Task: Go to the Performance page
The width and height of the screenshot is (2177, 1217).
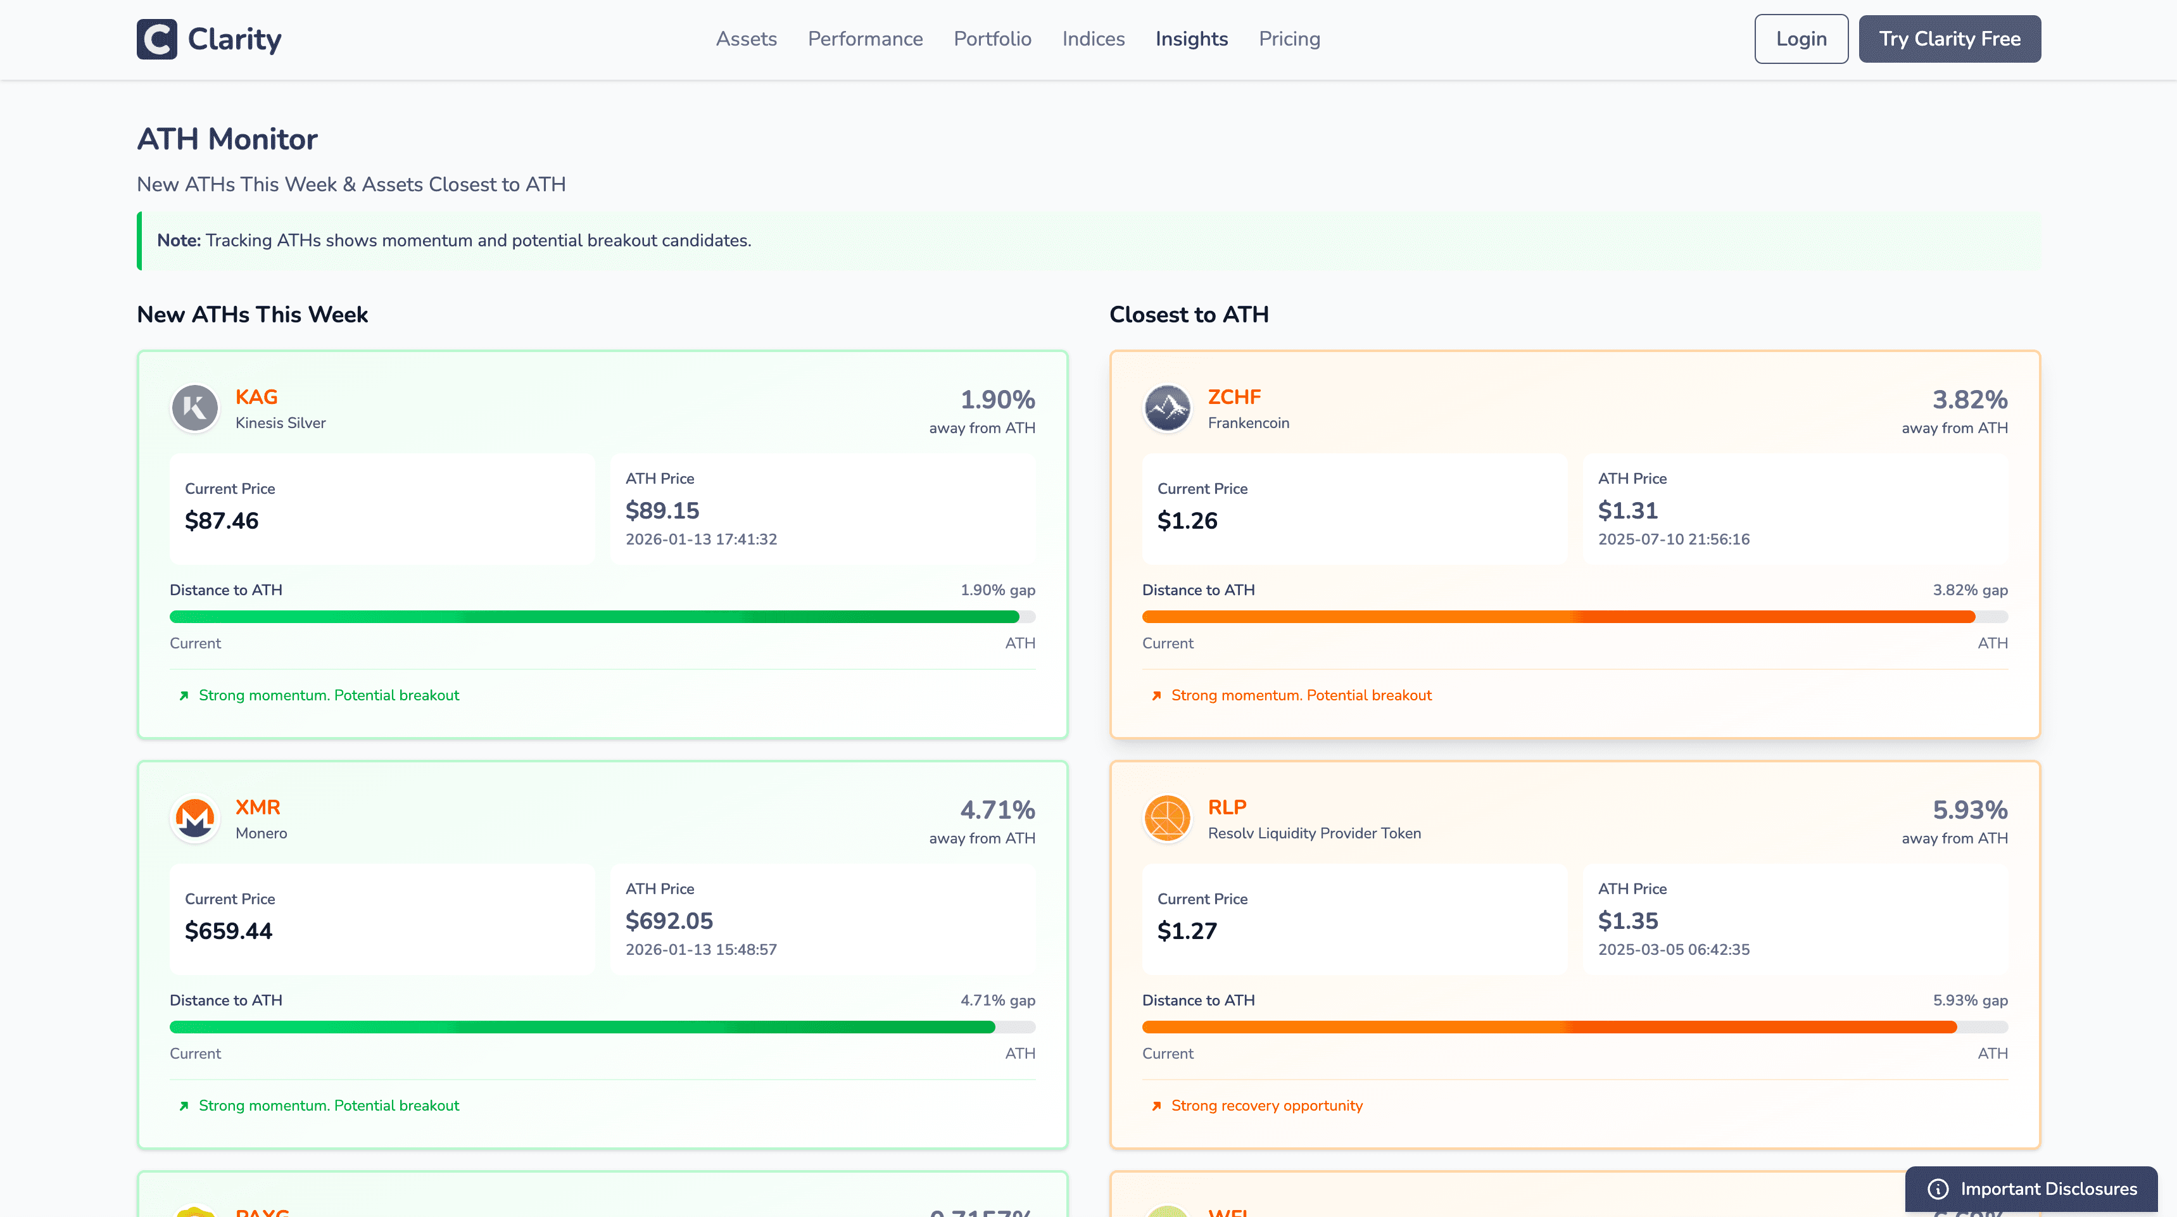Action: [x=864, y=39]
